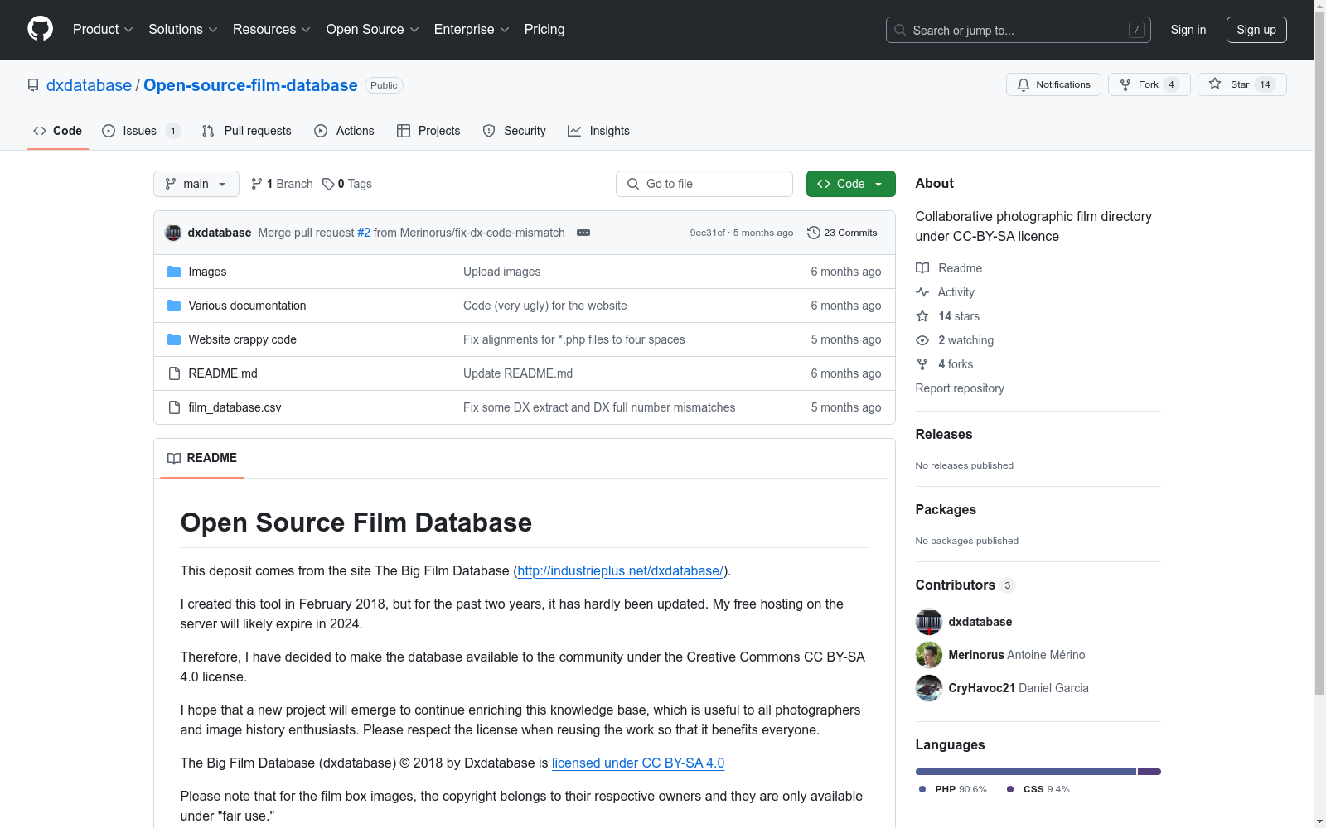The height and width of the screenshot is (828, 1326).
Task: Click the CryHavoc21 contributor avatar
Action: (929, 688)
